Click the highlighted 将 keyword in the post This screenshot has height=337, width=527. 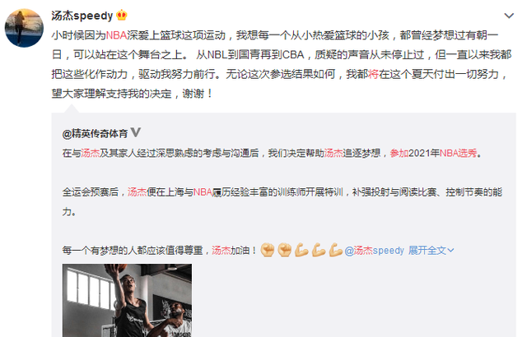tap(373, 74)
